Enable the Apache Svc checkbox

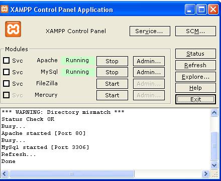(x=7, y=61)
